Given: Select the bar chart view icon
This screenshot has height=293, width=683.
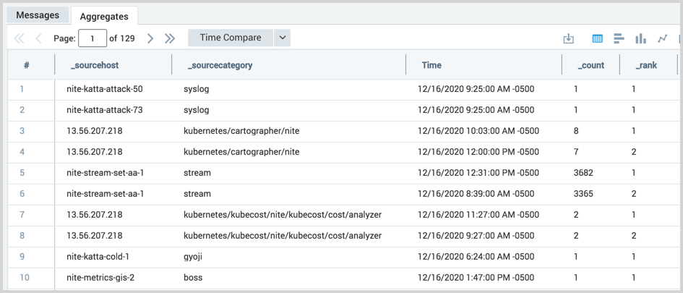Looking at the screenshot, I should (x=619, y=38).
